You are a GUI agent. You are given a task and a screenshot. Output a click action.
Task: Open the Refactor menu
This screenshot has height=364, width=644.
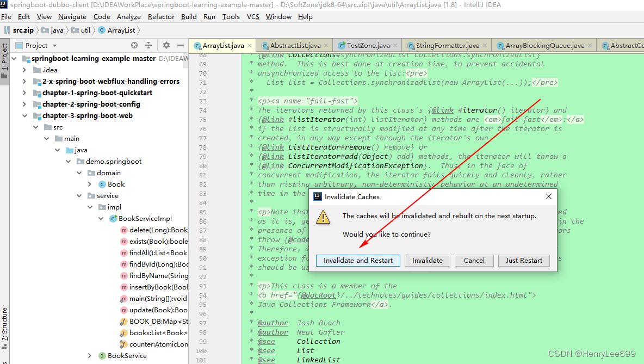coord(161,17)
